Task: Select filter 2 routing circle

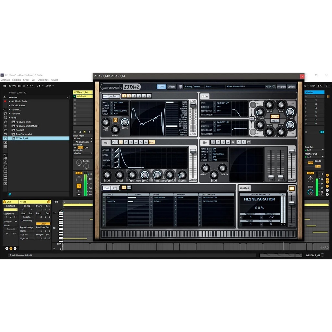Action: (x=253, y=132)
